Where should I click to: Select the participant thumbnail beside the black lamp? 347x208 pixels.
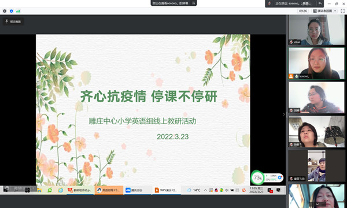click(x=316, y=132)
